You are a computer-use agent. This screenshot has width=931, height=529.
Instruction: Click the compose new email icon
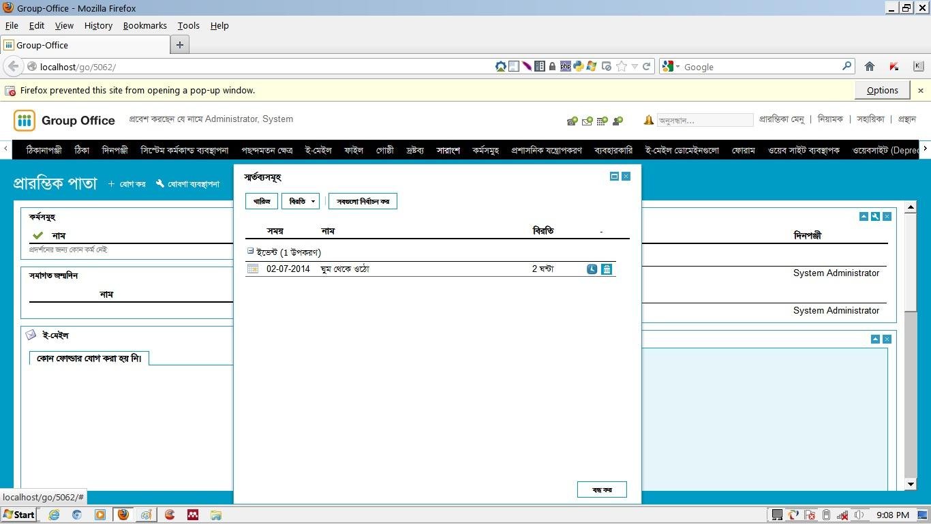click(587, 120)
